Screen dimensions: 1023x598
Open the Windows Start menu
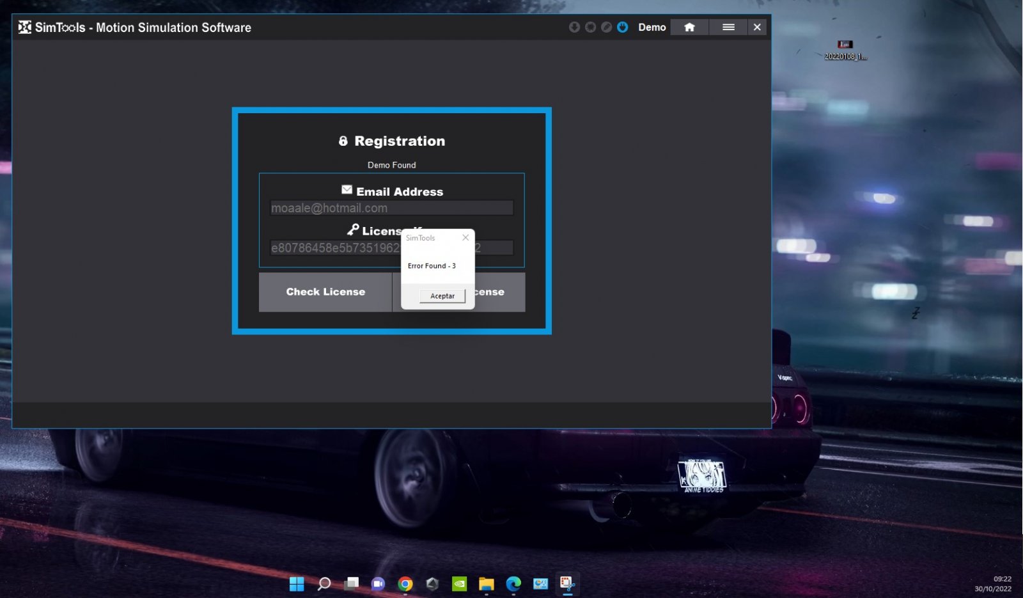click(x=297, y=583)
